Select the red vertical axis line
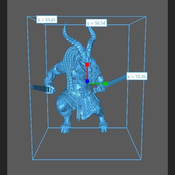 [x=87, y=73]
